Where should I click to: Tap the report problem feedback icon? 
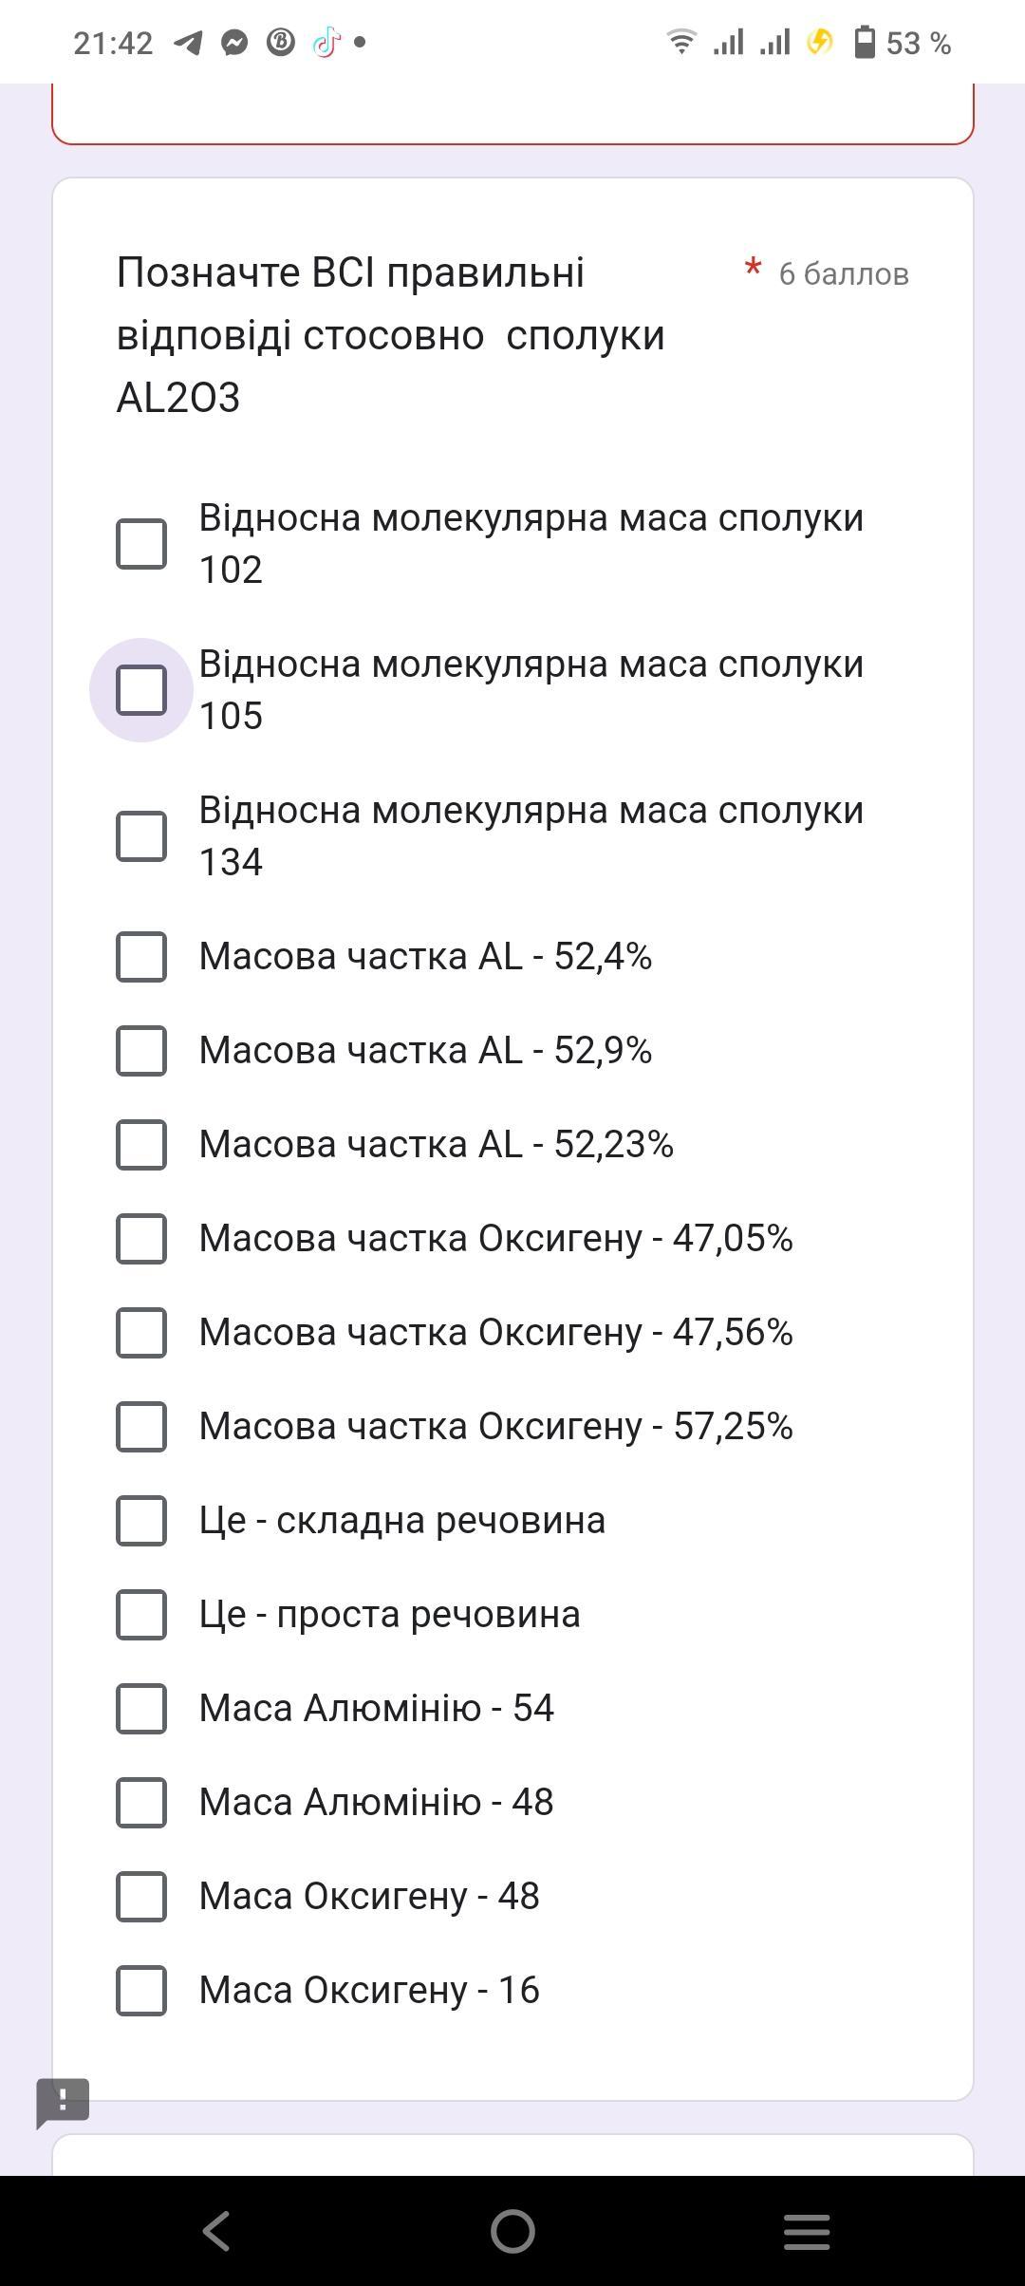63,2102
